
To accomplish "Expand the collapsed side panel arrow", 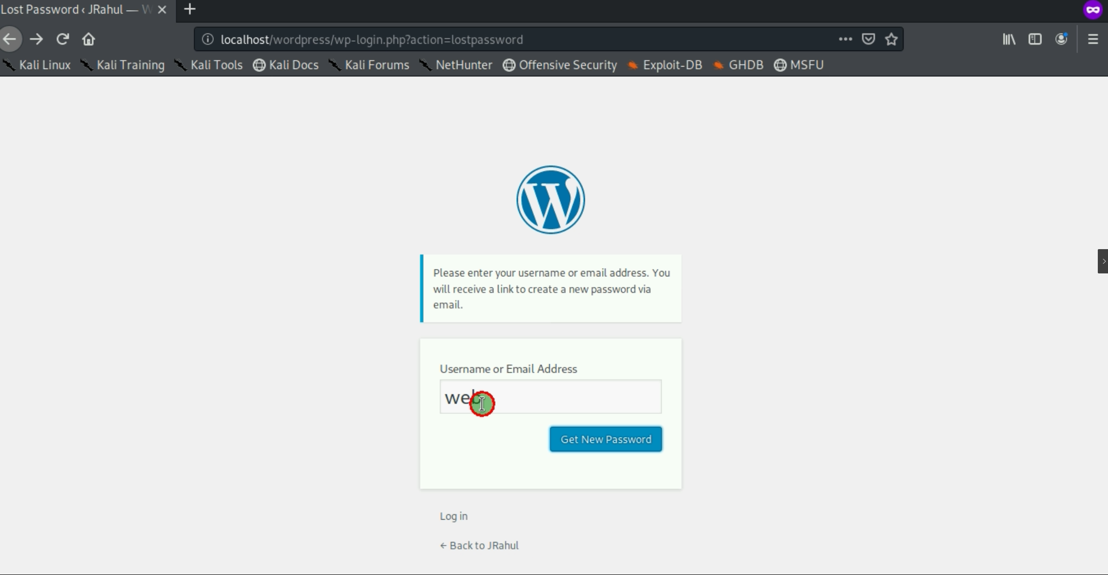I will (1103, 261).
